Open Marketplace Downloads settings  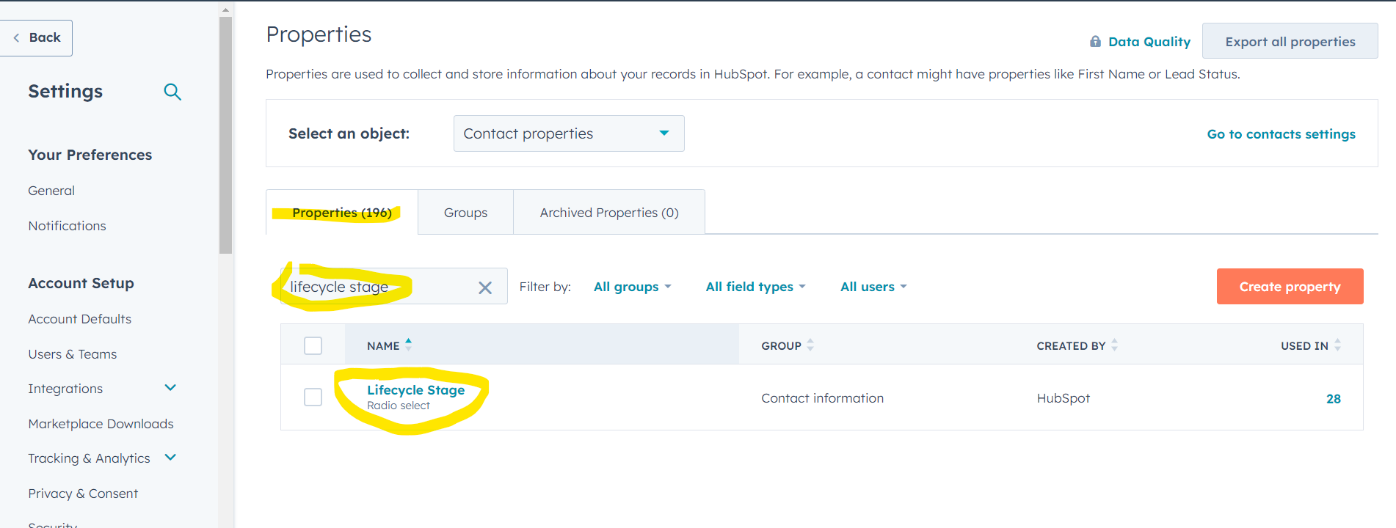[101, 424]
